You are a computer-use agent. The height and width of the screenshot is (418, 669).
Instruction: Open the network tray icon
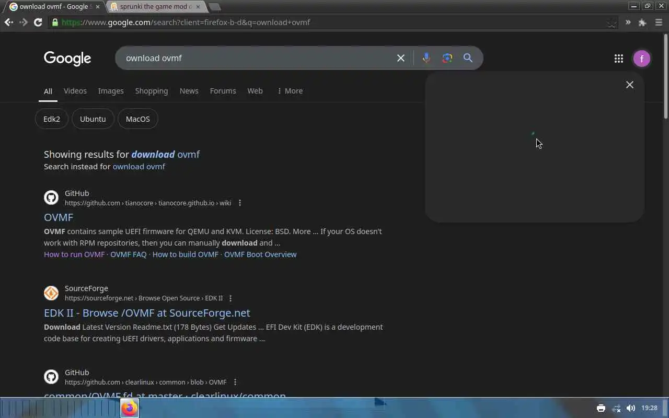click(x=616, y=408)
